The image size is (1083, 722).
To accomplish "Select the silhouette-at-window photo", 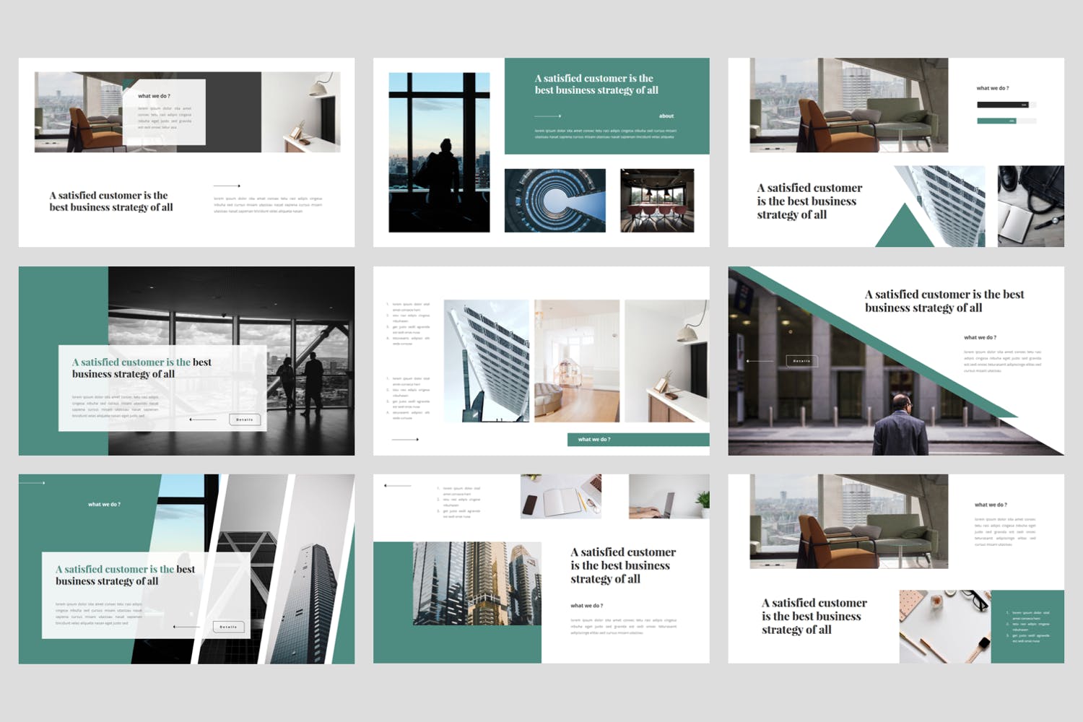I will point(439,152).
